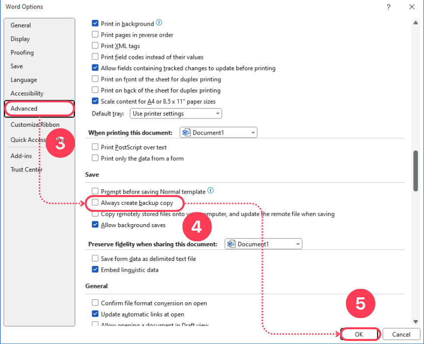Dismiss the dialog with Cancel
Viewport: 424px width, 344px height.
click(401, 334)
